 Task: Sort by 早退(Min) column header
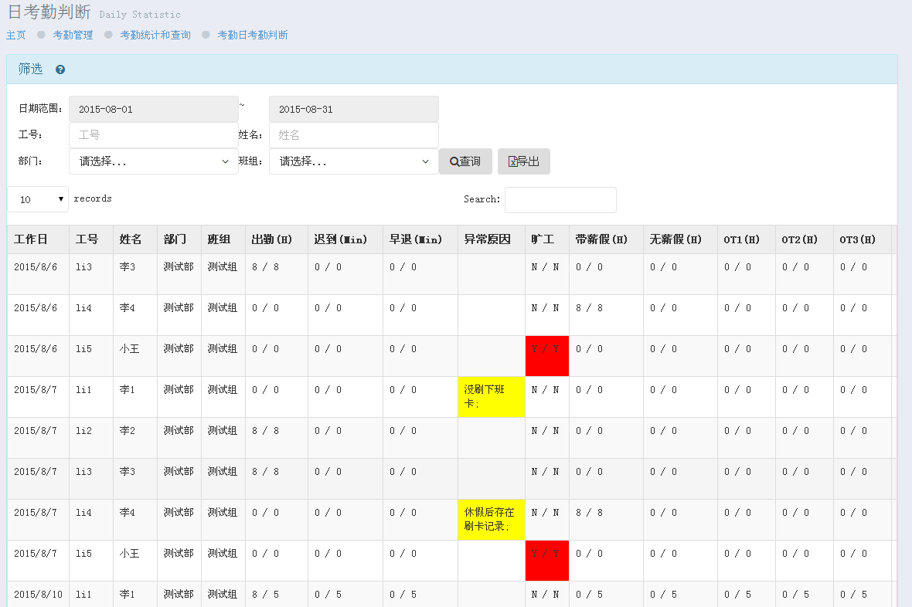click(x=420, y=239)
